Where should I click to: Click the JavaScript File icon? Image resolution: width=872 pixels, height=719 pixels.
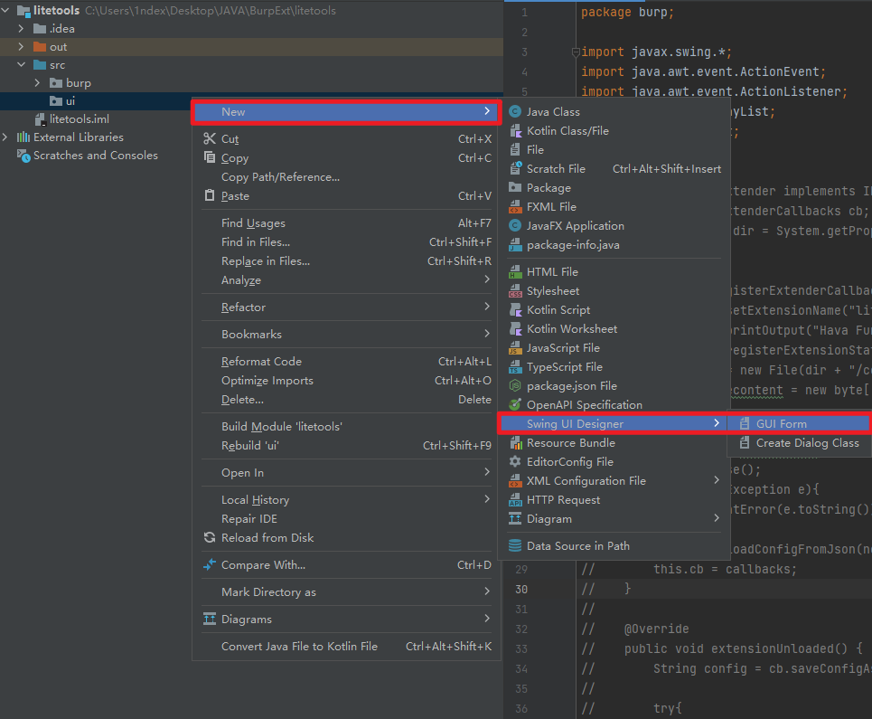click(516, 348)
